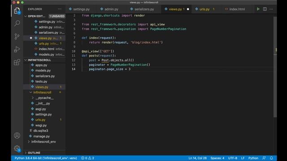Open the Manage gear settings icon
This screenshot has height=161, width=287.
coord(17,148)
